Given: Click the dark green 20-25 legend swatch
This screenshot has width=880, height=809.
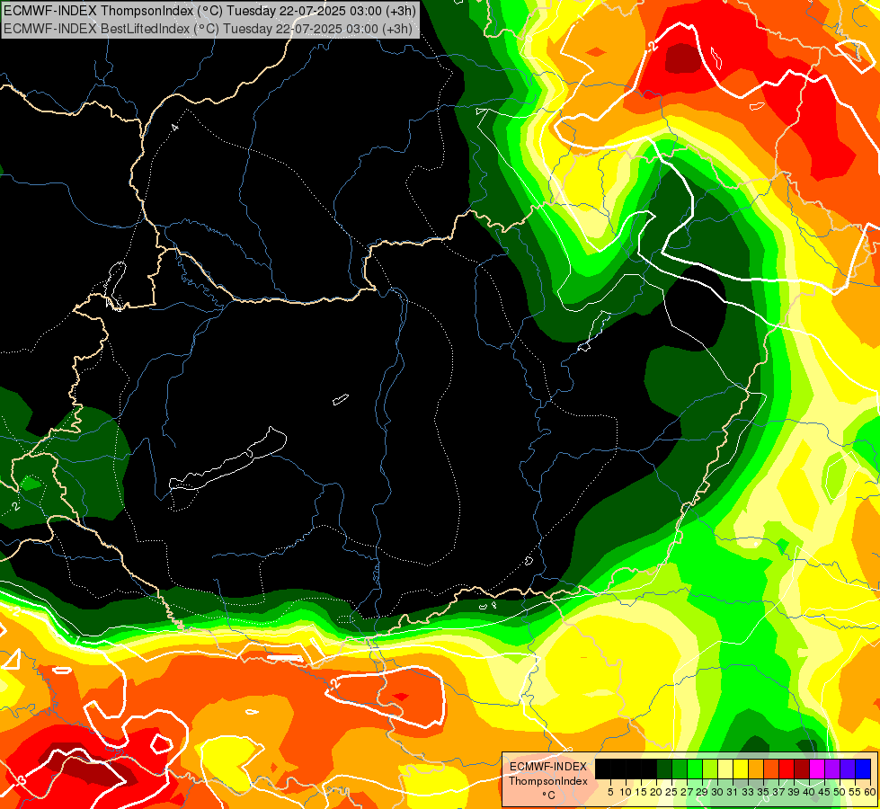Looking at the screenshot, I should coord(664,769).
